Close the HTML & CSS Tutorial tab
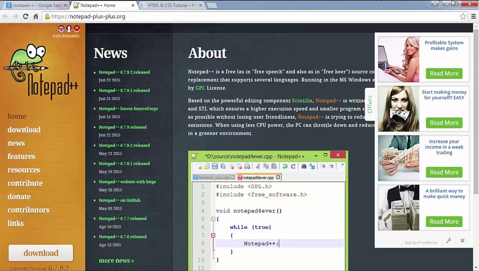Screen dimensions: 479x271 click(x=200, y=5)
